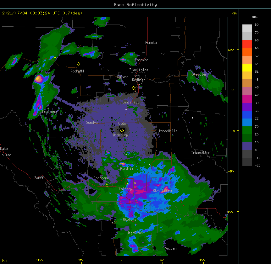Select the Sylvan label
This screenshot has width=271, height=264.
click(x=123, y=77)
